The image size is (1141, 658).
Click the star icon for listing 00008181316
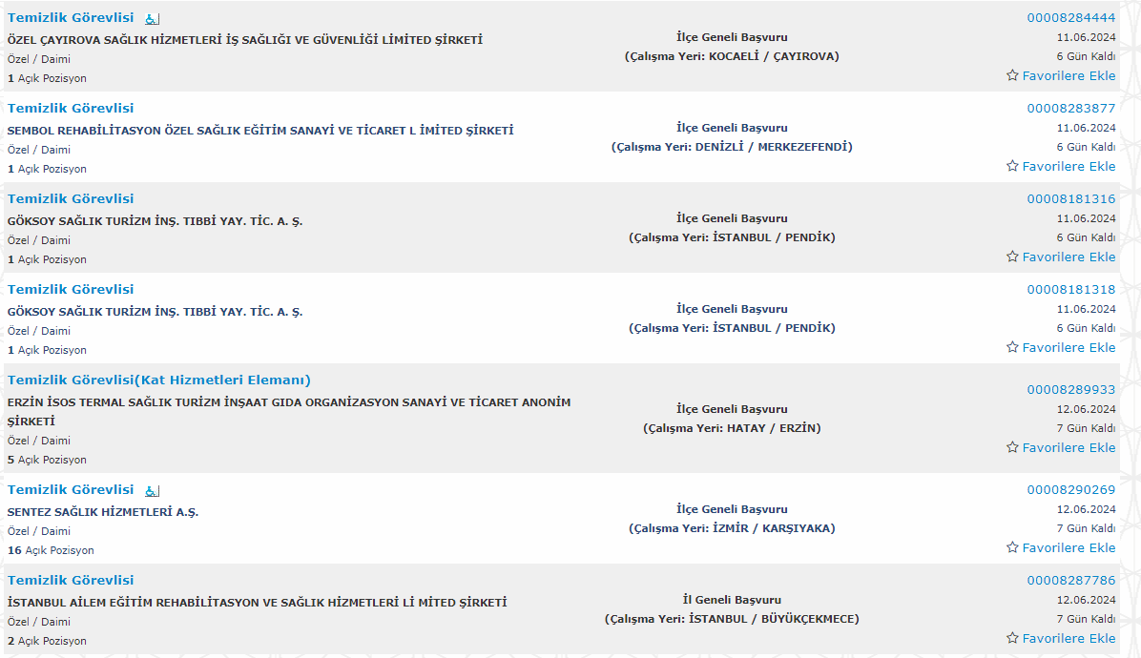tap(1012, 256)
